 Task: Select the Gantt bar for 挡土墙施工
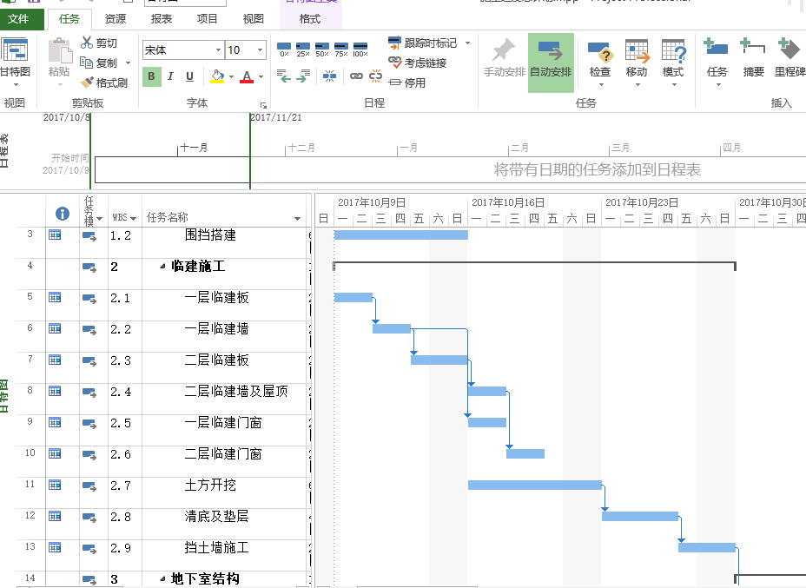(x=707, y=547)
